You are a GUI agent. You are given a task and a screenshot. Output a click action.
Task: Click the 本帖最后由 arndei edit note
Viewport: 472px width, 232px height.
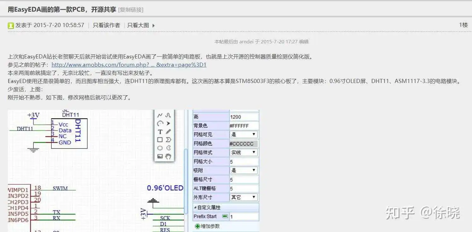pos(262,41)
